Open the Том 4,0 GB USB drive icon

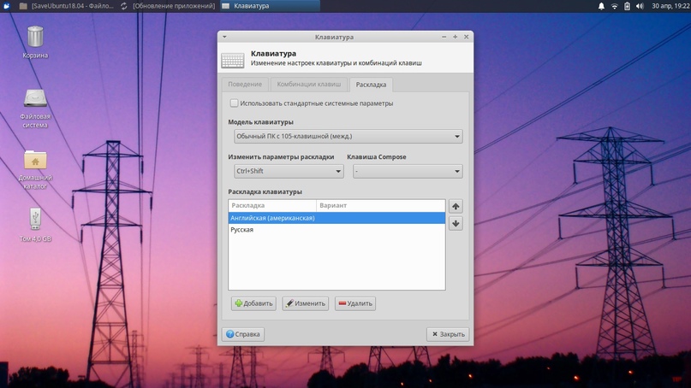(x=35, y=220)
